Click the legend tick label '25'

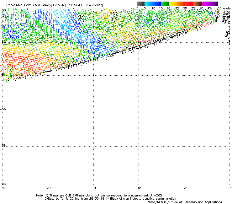177,8
